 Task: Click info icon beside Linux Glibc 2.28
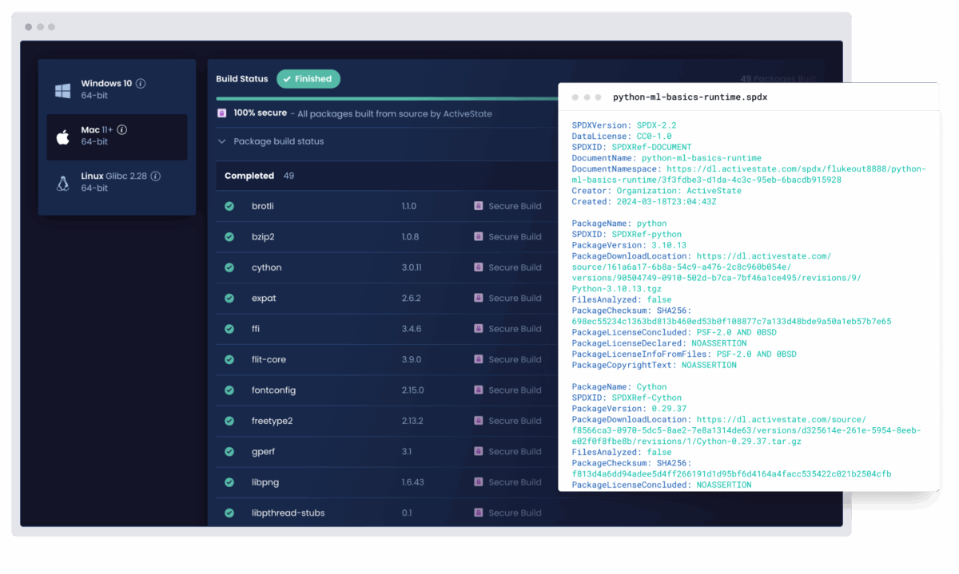[156, 176]
